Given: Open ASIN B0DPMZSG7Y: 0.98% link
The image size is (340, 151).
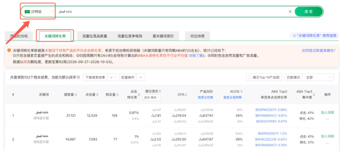Looking at the screenshot, I should coord(271,109).
